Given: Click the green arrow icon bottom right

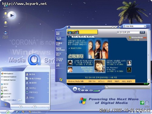Looking at the screenshot, I should [x=142, y=103].
